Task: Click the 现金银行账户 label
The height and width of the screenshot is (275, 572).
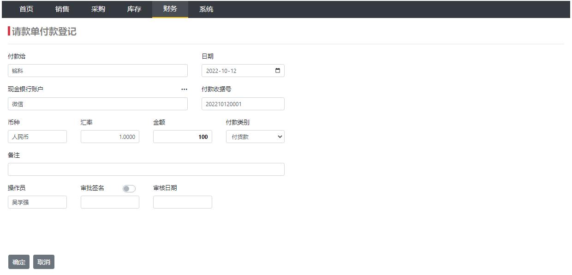Action: tap(26, 89)
